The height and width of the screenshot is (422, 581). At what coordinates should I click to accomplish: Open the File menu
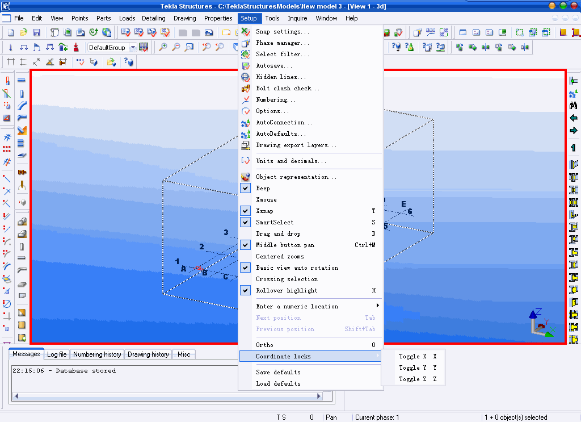point(19,18)
